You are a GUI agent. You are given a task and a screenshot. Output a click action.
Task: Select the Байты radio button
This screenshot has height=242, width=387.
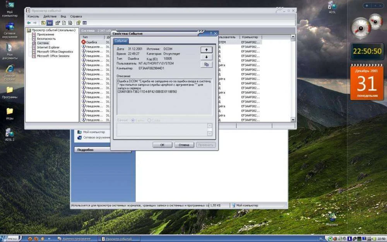point(134,120)
